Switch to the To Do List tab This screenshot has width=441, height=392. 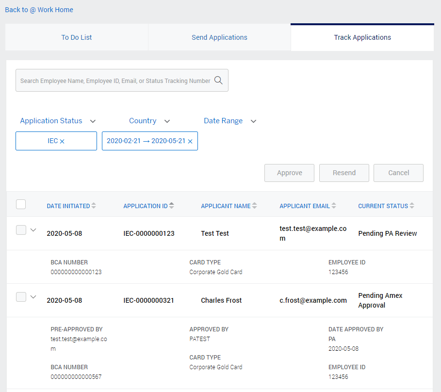point(77,37)
